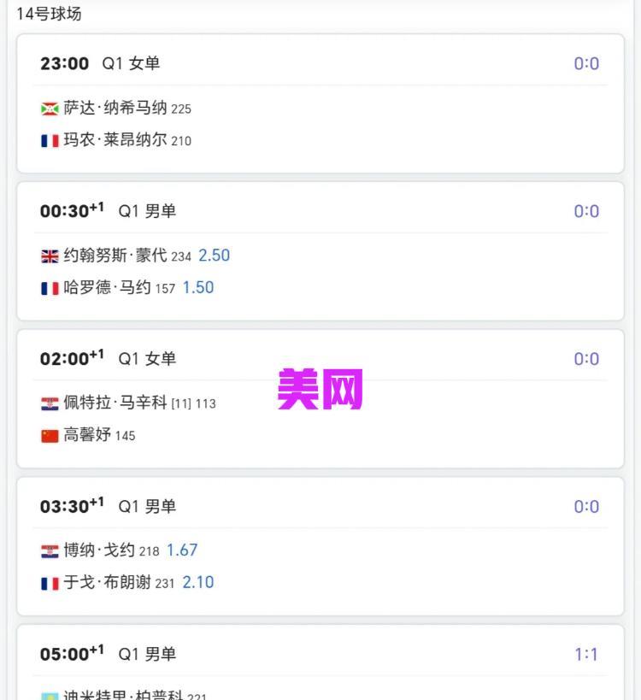Click the Chinese flag beside 高馨妤

[x=50, y=436]
